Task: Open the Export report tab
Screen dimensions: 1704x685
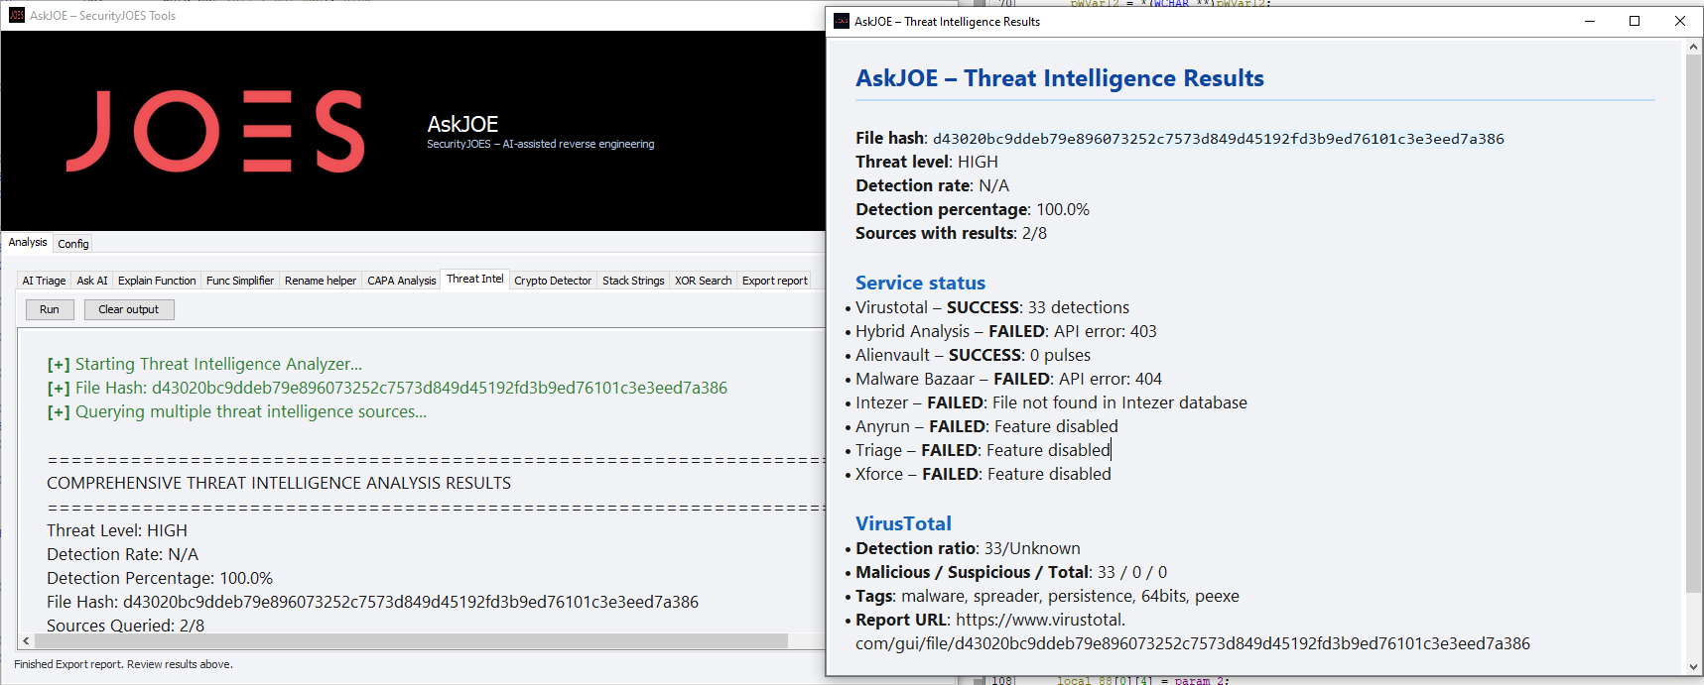Action: [x=775, y=281]
